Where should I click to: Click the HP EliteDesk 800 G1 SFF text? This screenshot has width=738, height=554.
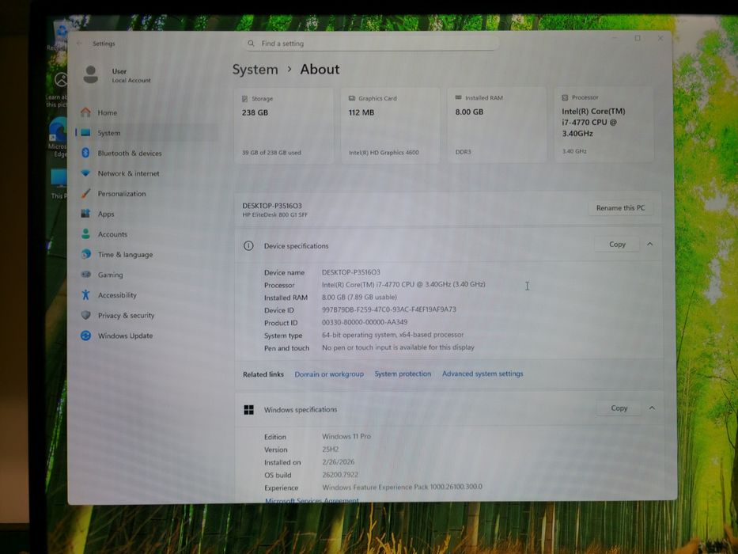[274, 214]
